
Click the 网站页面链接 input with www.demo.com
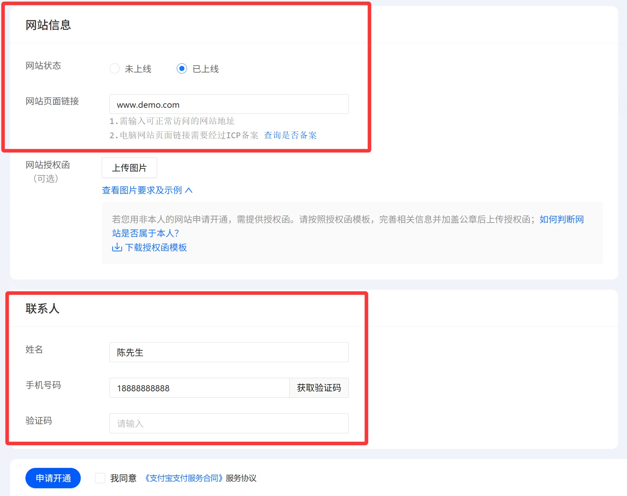[x=229, y=104]
